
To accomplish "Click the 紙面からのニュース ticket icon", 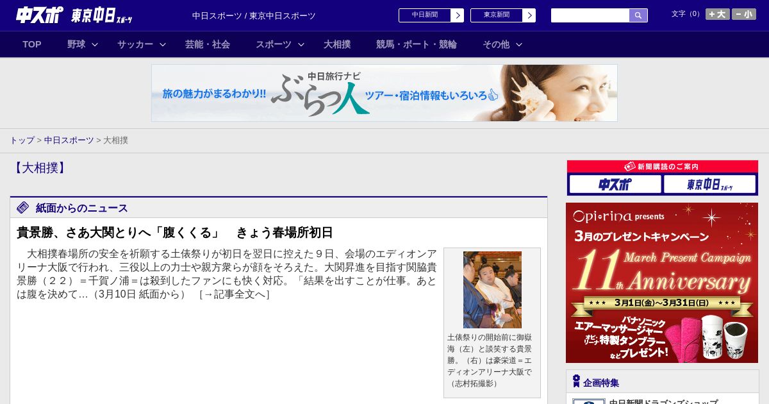I will tap(23, 207).
